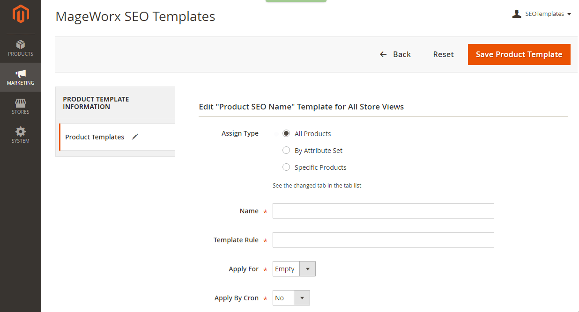Open the Products sidebar menu
Screen dimensions: 579x312
coord(21,48)
